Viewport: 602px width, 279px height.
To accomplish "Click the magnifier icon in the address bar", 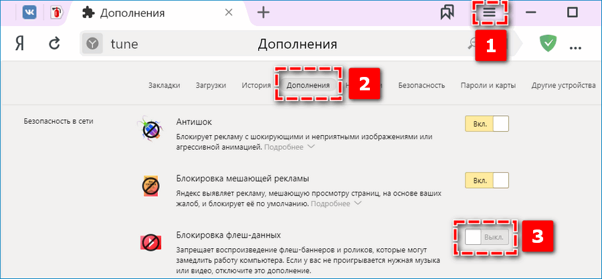I will [x=471, y=45].
